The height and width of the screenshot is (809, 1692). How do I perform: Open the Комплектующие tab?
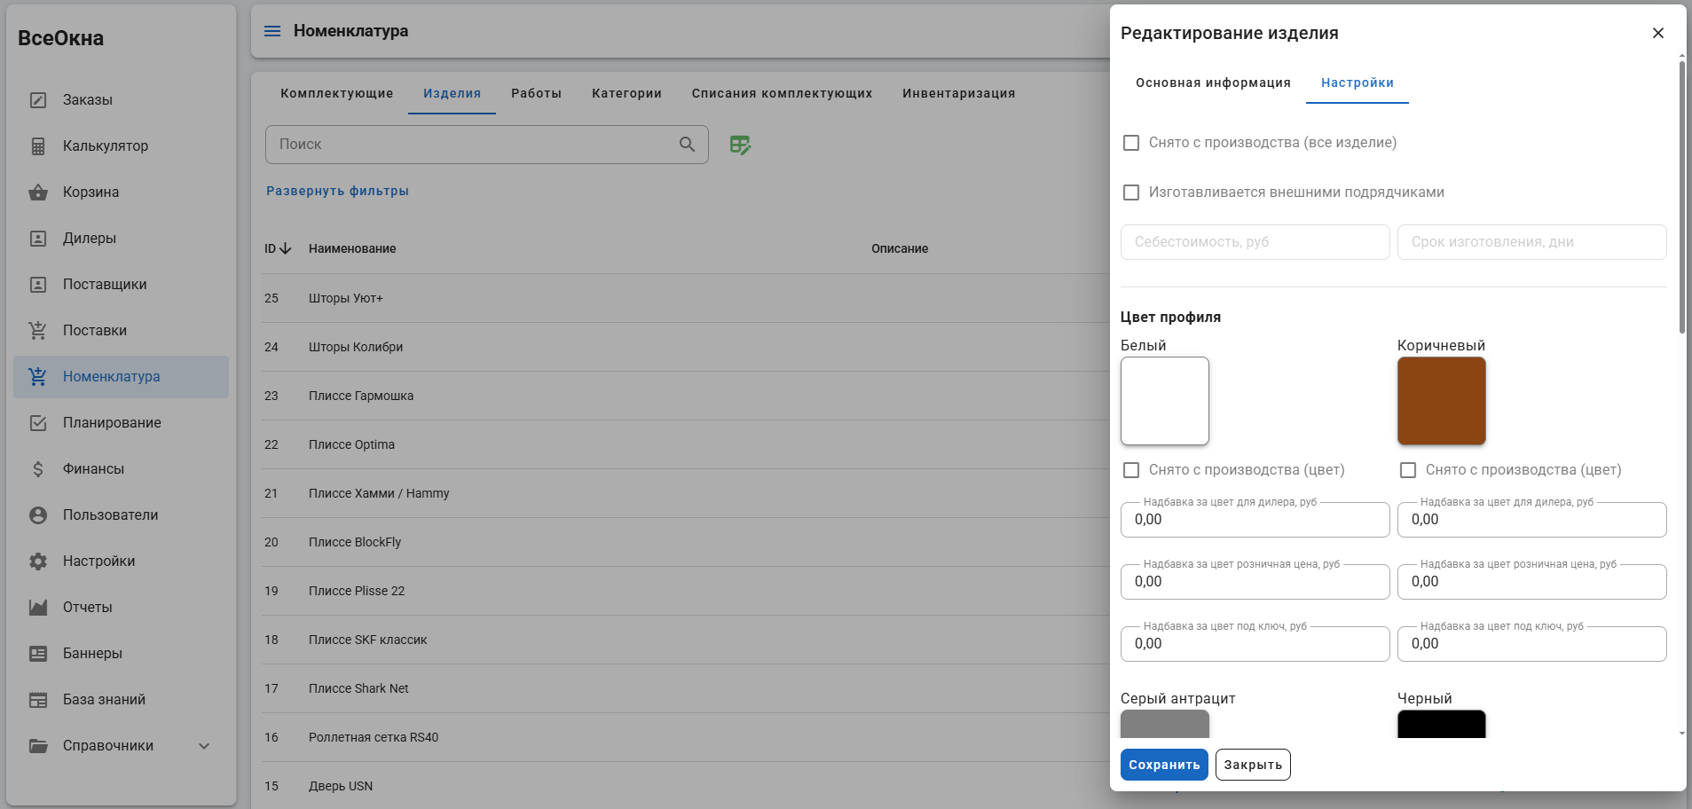coord(337,93)
